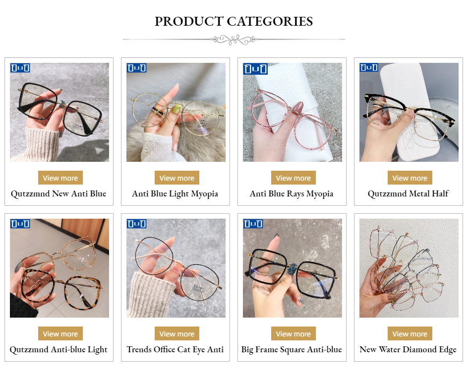
Task: Click View more for New Water Diamond Edge
Action: coord(410,333)
